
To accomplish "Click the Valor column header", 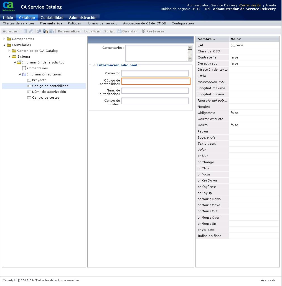I will coord(254,39).
